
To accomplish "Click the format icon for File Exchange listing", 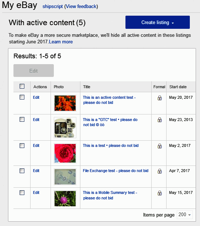I will 160,171.
